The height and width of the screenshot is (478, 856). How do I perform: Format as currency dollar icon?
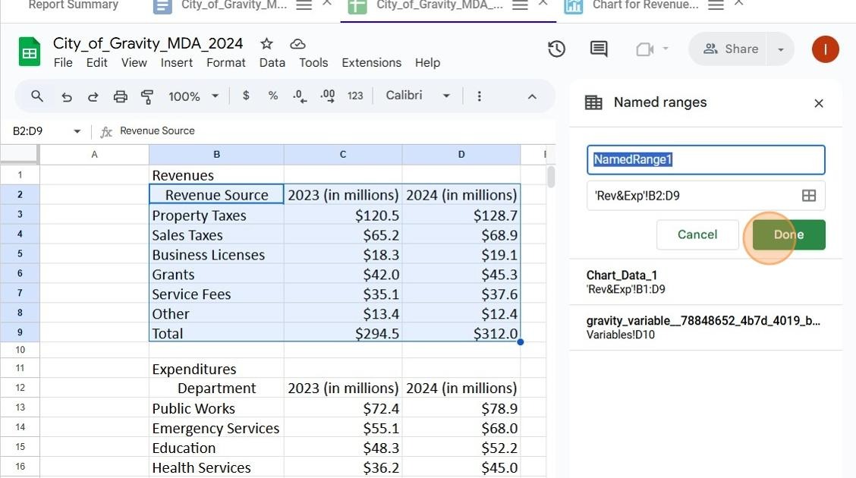246,96
